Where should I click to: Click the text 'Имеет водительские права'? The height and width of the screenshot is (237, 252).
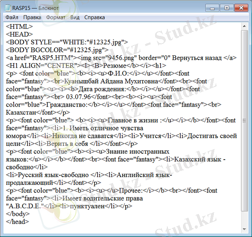pos(102,198)
